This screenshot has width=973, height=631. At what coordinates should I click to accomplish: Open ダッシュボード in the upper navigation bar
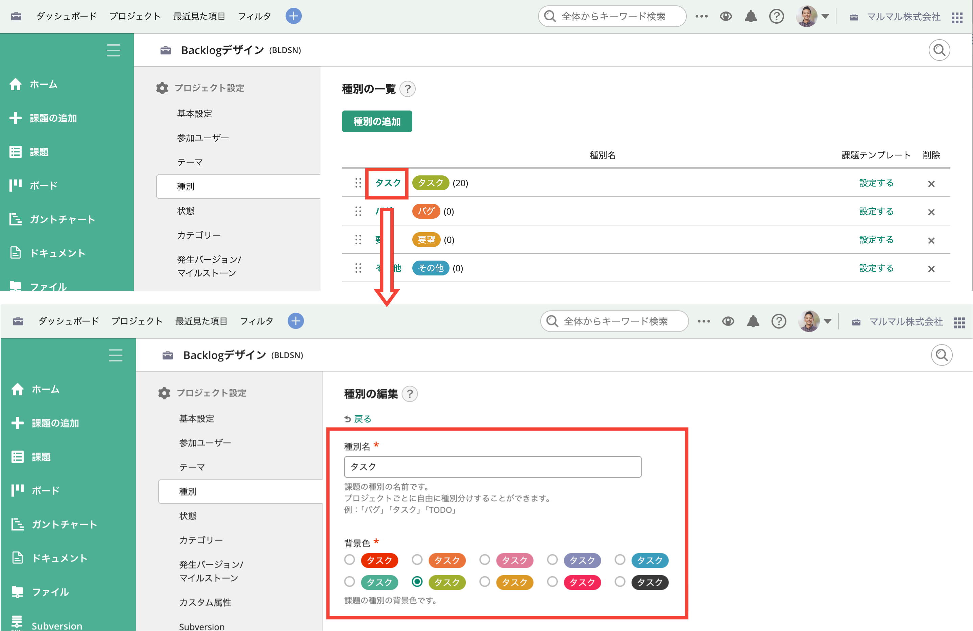[x=67, y=16]
